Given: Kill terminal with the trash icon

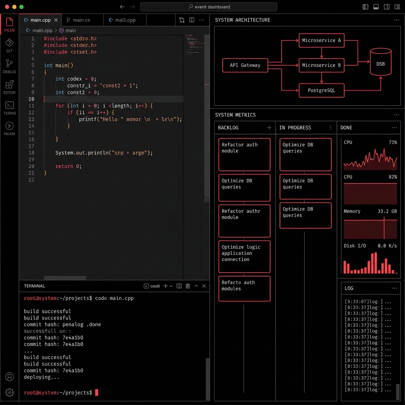Looking at the screenshot, I should tap(188, 286).
